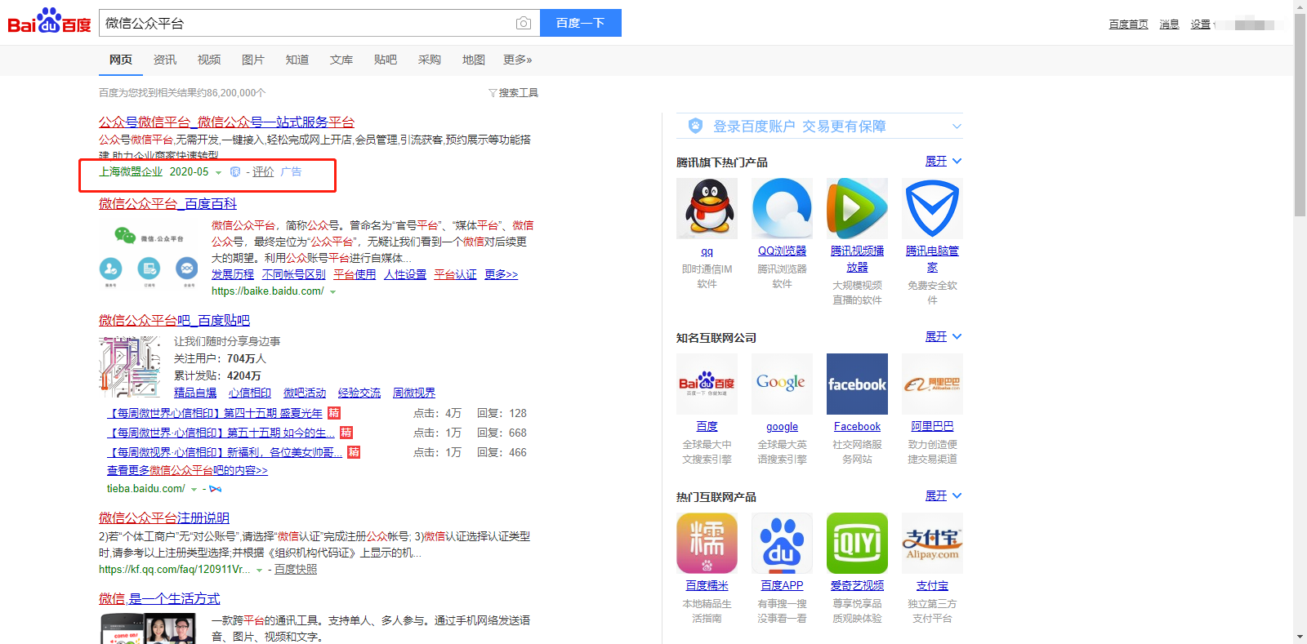Switch to the 采购 tab

point(430,60)
